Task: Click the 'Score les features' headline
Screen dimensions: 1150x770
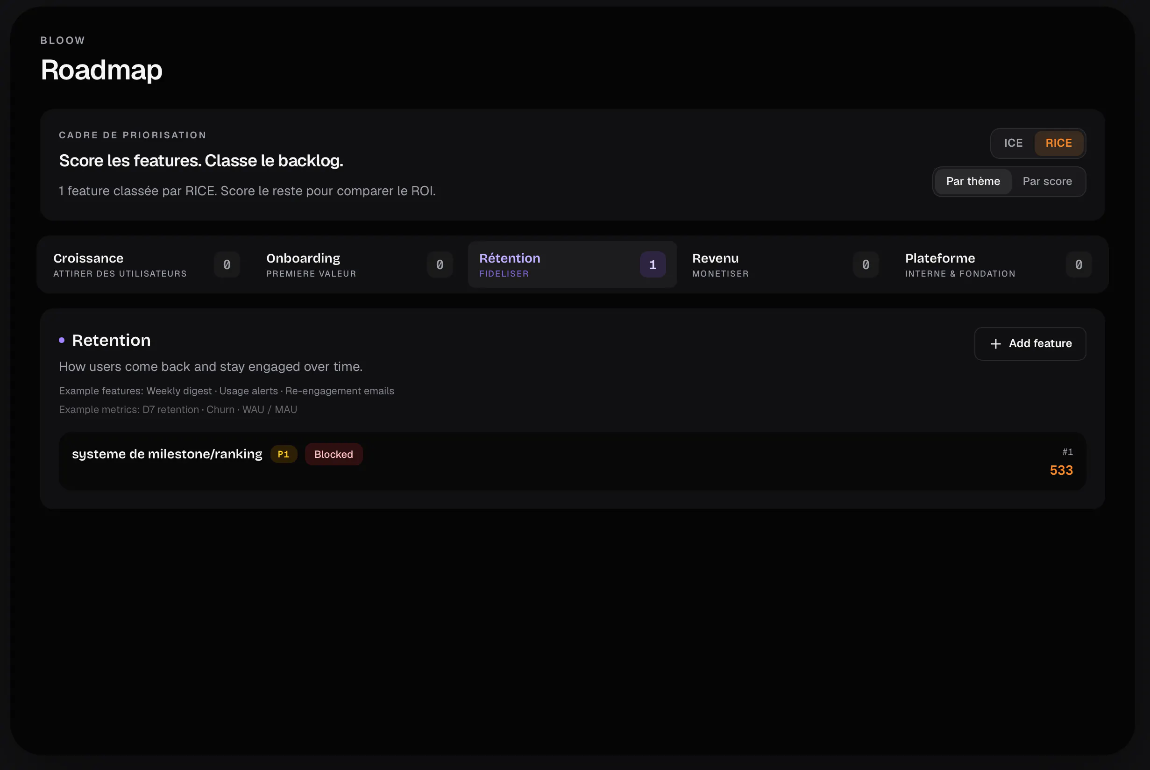Action: (201, 161)
